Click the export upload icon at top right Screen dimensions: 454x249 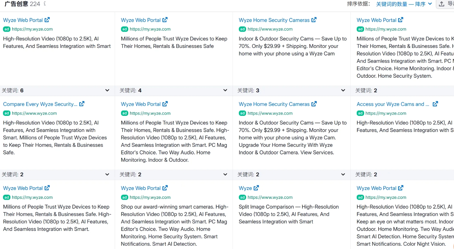(441, 4)
